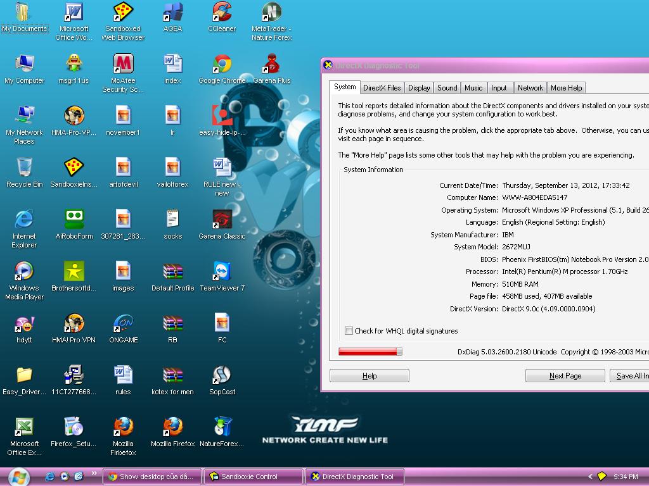
Task: Launch the SopCast desktop icon
Action: (222, 376)
